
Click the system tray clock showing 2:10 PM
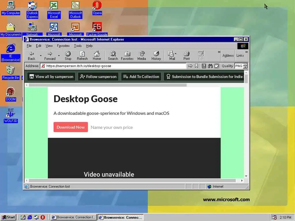pyautogui.click(x=285, y=218)
